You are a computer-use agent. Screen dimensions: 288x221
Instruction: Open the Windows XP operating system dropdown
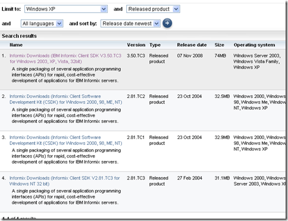click(66, 9)
